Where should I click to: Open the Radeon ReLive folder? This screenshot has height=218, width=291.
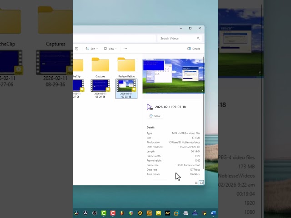click(126, 68)
